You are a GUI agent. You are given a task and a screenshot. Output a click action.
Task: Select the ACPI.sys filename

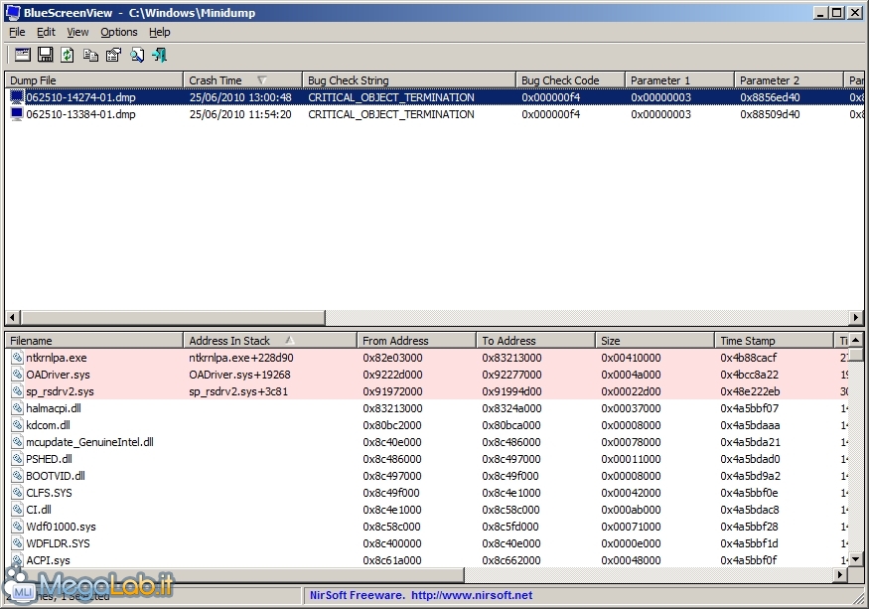(49, 560)
